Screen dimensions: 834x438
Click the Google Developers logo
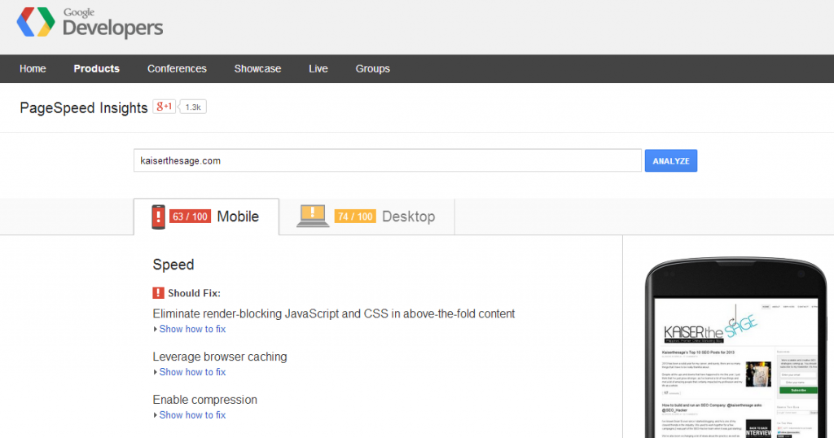(90, 23)
